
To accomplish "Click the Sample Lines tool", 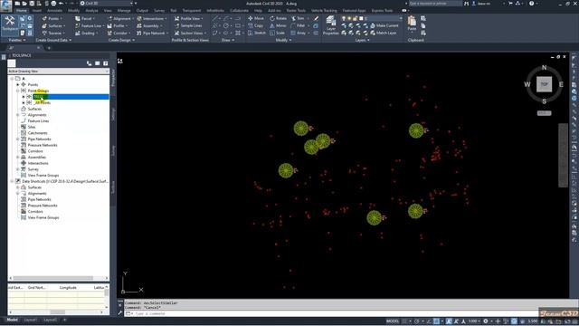I will 188,26.
